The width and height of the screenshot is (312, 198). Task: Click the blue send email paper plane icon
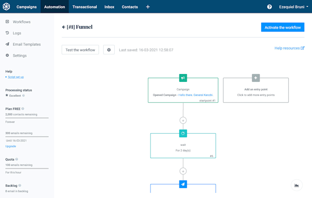click(183, 184)
